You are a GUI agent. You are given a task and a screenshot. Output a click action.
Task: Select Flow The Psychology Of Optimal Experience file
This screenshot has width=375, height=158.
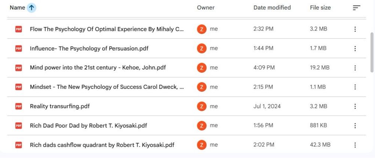(x=107, y=29)
